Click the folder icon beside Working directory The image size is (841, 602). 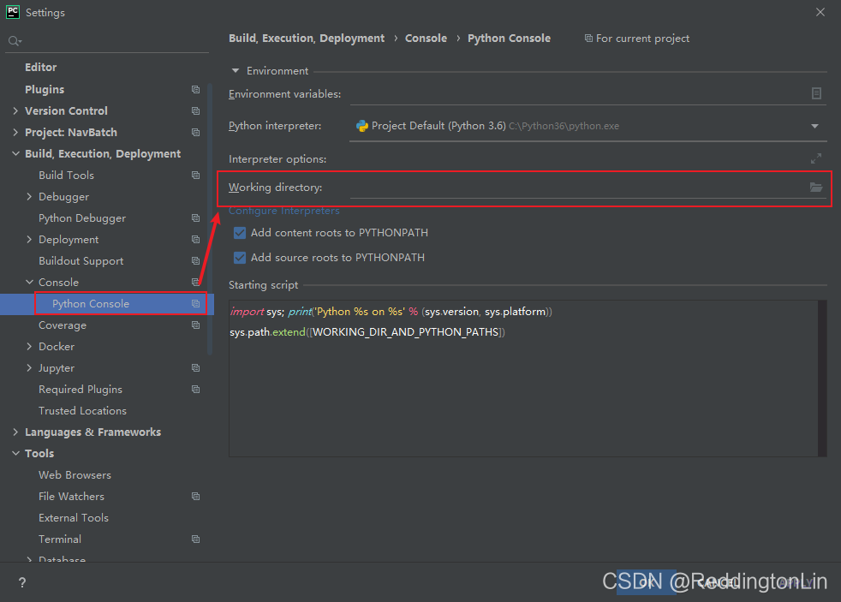coord(815,187)
